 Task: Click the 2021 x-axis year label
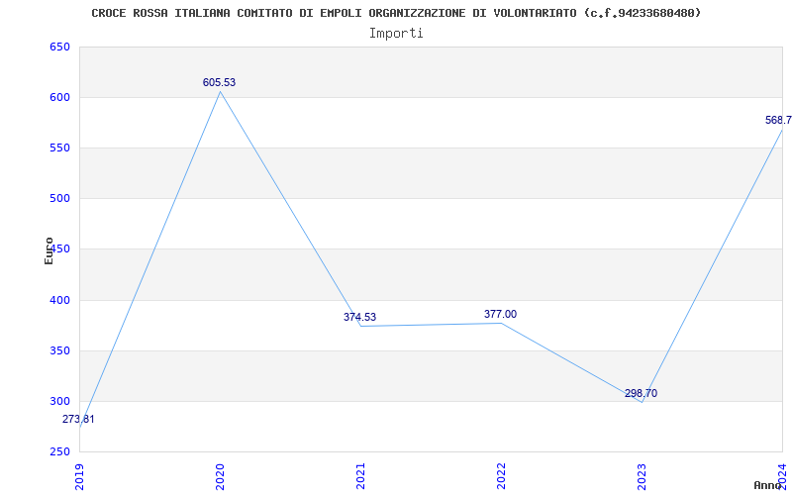pos(360,476)
